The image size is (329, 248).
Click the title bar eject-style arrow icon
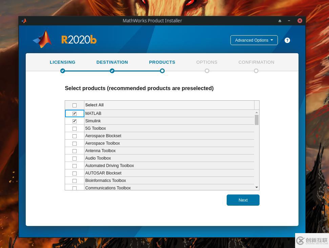280,21
